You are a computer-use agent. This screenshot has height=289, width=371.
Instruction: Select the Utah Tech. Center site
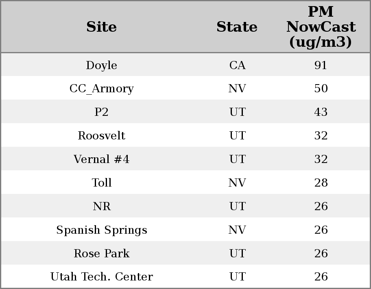102,277
